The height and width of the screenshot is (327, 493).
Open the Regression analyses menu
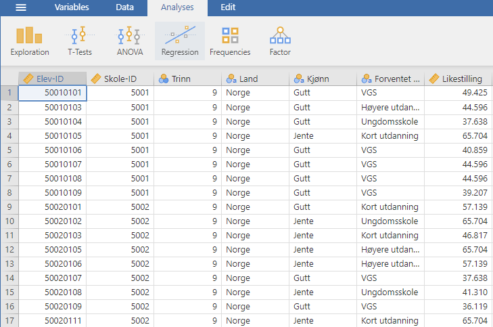point(180,41)
